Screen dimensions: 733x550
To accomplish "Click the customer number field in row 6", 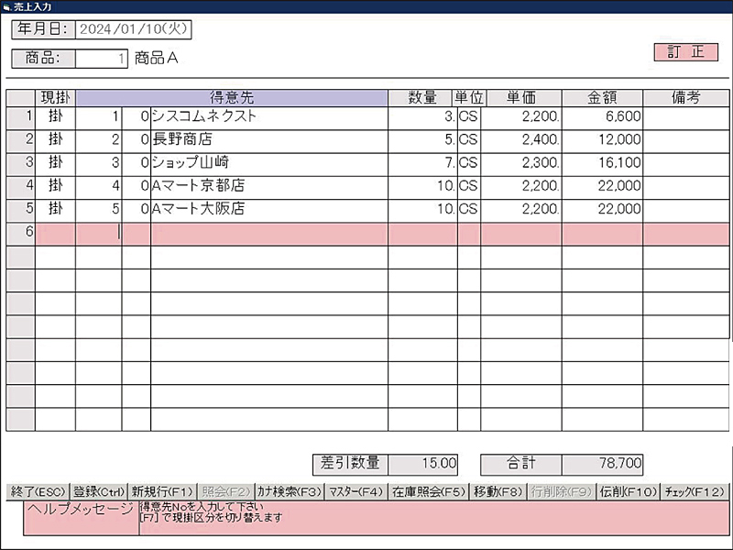I will pyautogui.click(x=98, y=233).
